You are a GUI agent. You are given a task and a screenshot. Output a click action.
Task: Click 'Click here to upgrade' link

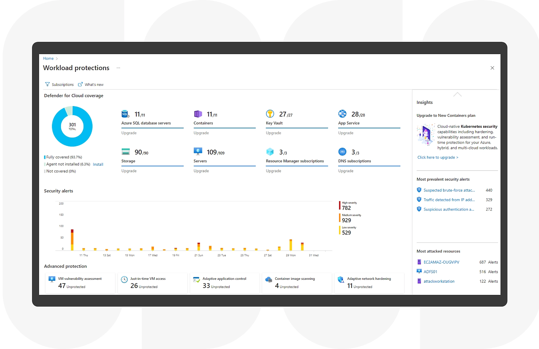tap(438, 157)
